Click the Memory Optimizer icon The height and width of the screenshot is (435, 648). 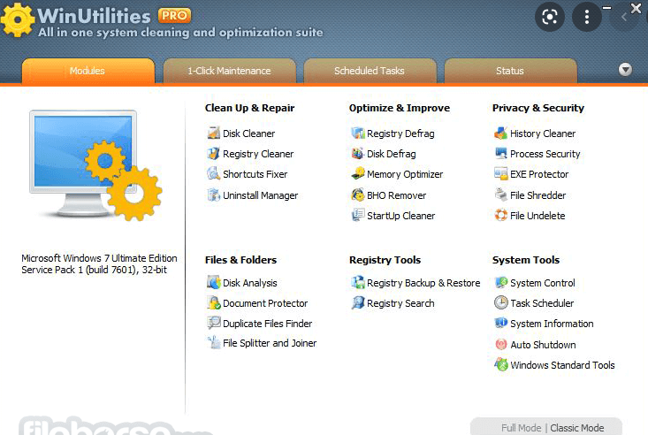tap(357, 173)
